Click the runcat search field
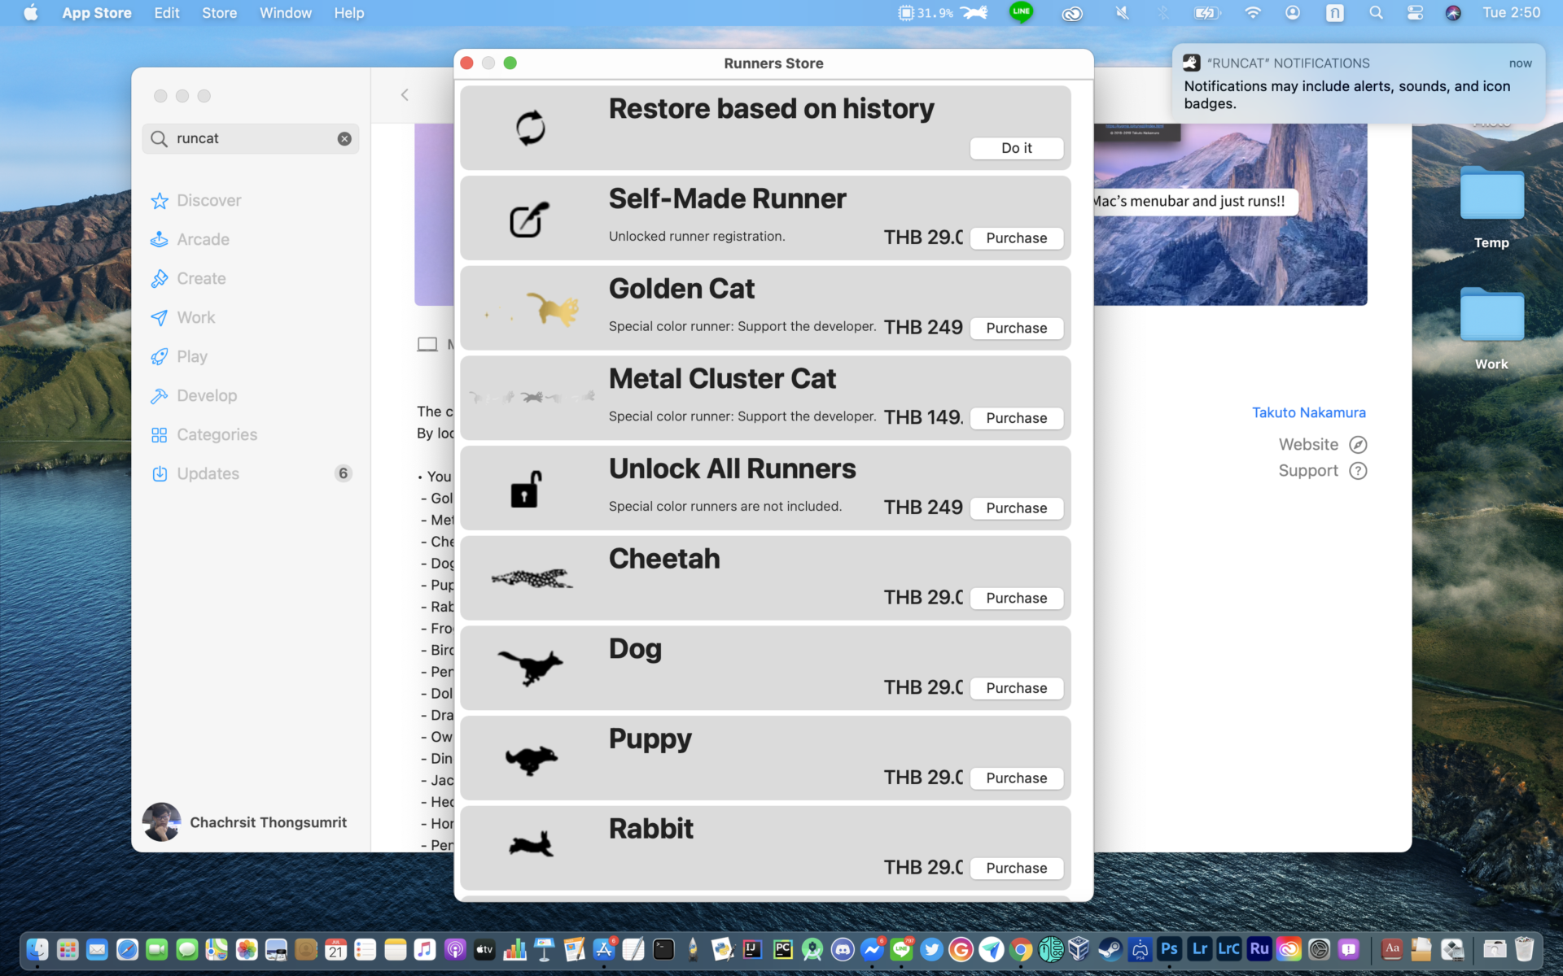This screenshot has height=976, width=1563. tap(251, 138)
